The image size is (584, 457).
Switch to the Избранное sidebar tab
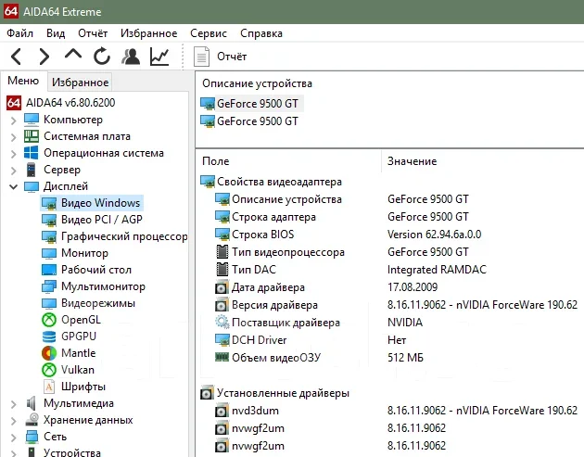(80, 82)
